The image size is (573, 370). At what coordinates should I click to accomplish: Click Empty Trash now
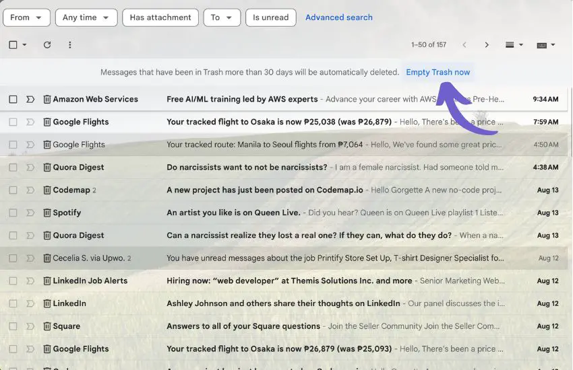pyautogui.click(x=438, y=72)
